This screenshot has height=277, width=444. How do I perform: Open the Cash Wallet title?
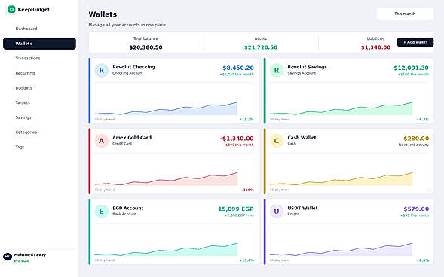pos(302,138)
